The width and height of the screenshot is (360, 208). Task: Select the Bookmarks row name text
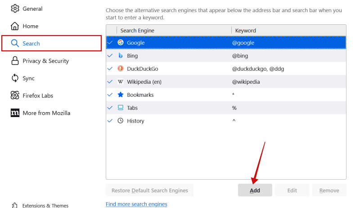140,95
